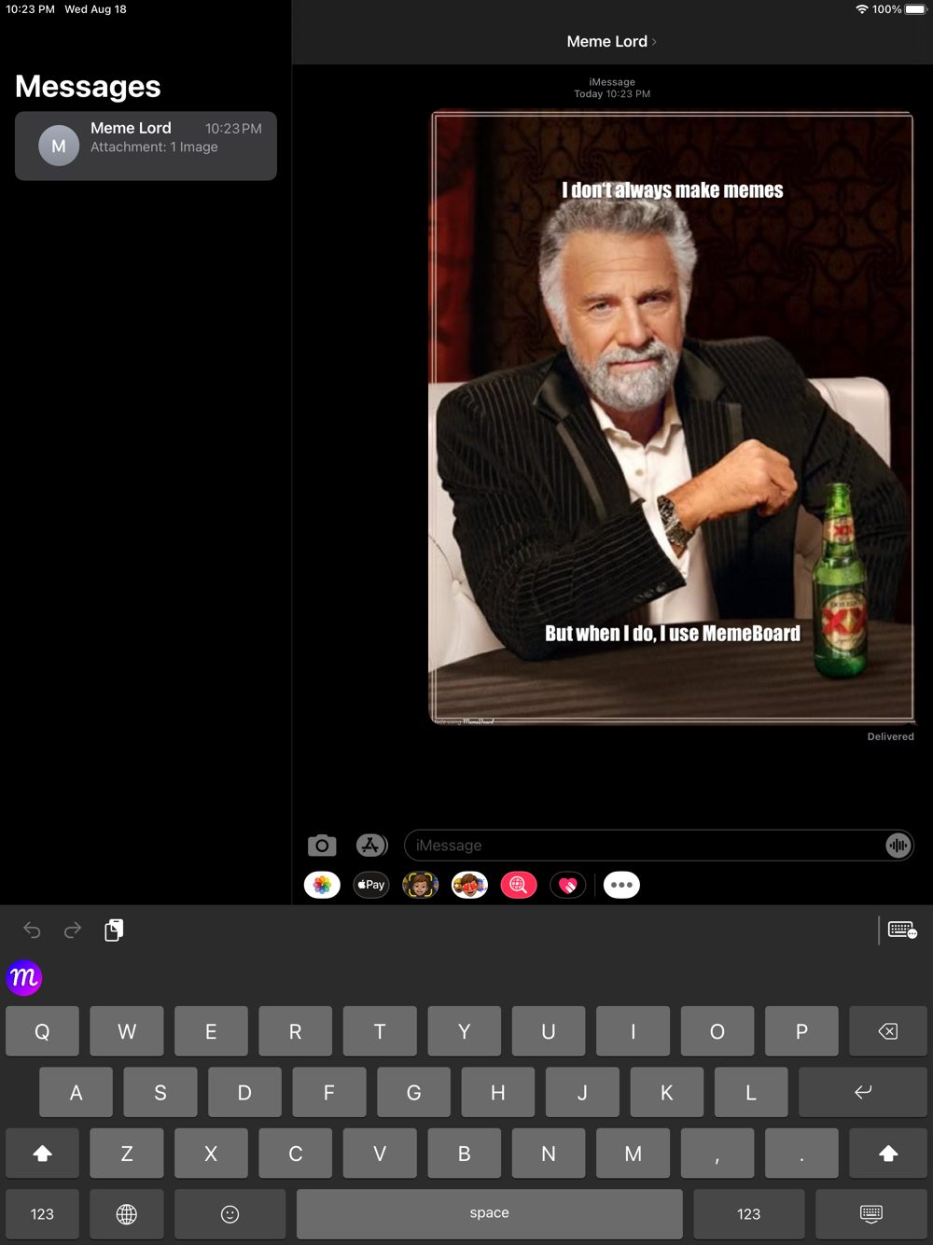Image resolution: width=933 pixels, height=1245 pixels.
Task: Tap the G key
Action: click(x=413, y=1092)
